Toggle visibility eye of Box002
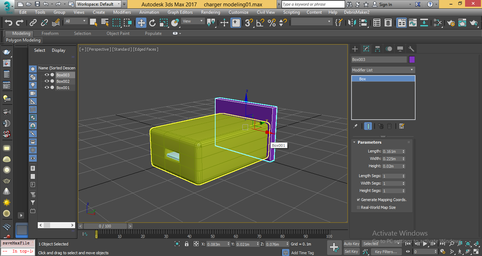Image resolution: width=482 pixels, height=256 pixels. coord(47,81)
